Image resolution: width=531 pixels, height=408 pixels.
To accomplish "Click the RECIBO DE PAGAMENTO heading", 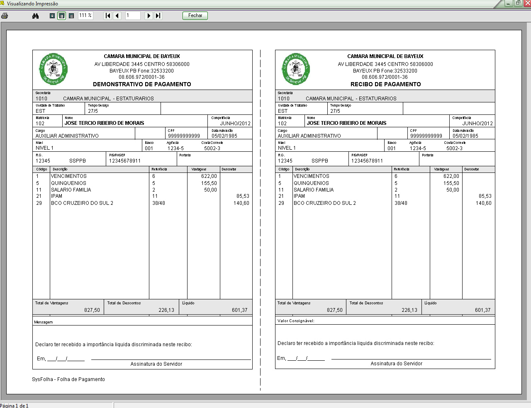I will coord(385,84).
